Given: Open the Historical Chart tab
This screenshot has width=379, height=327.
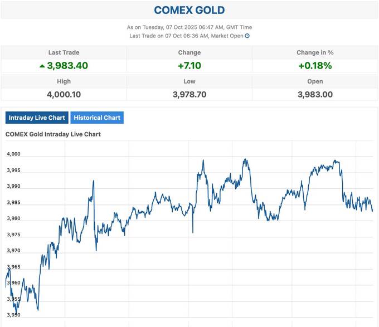Looking at the screenshot, I should pos(97,118).
